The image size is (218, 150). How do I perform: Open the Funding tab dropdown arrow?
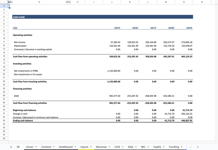[182, 147]
